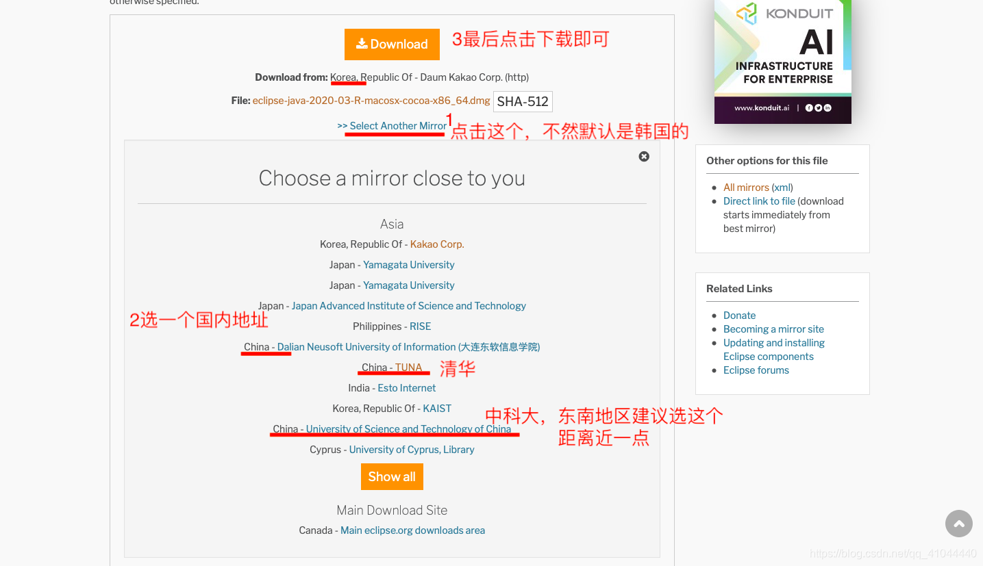Open the Donate link

(739, 316)
